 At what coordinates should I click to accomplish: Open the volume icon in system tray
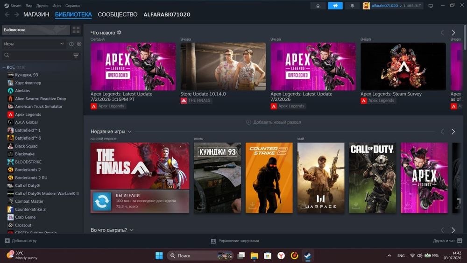coord(420,256)
